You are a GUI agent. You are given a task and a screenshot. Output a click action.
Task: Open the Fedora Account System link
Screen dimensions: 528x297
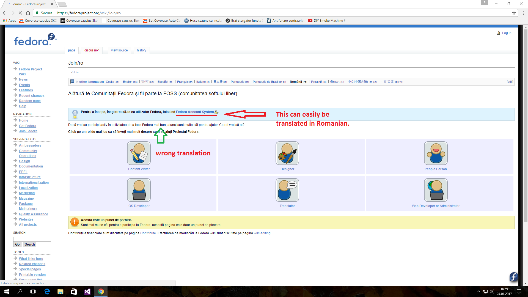click(195, 112)
